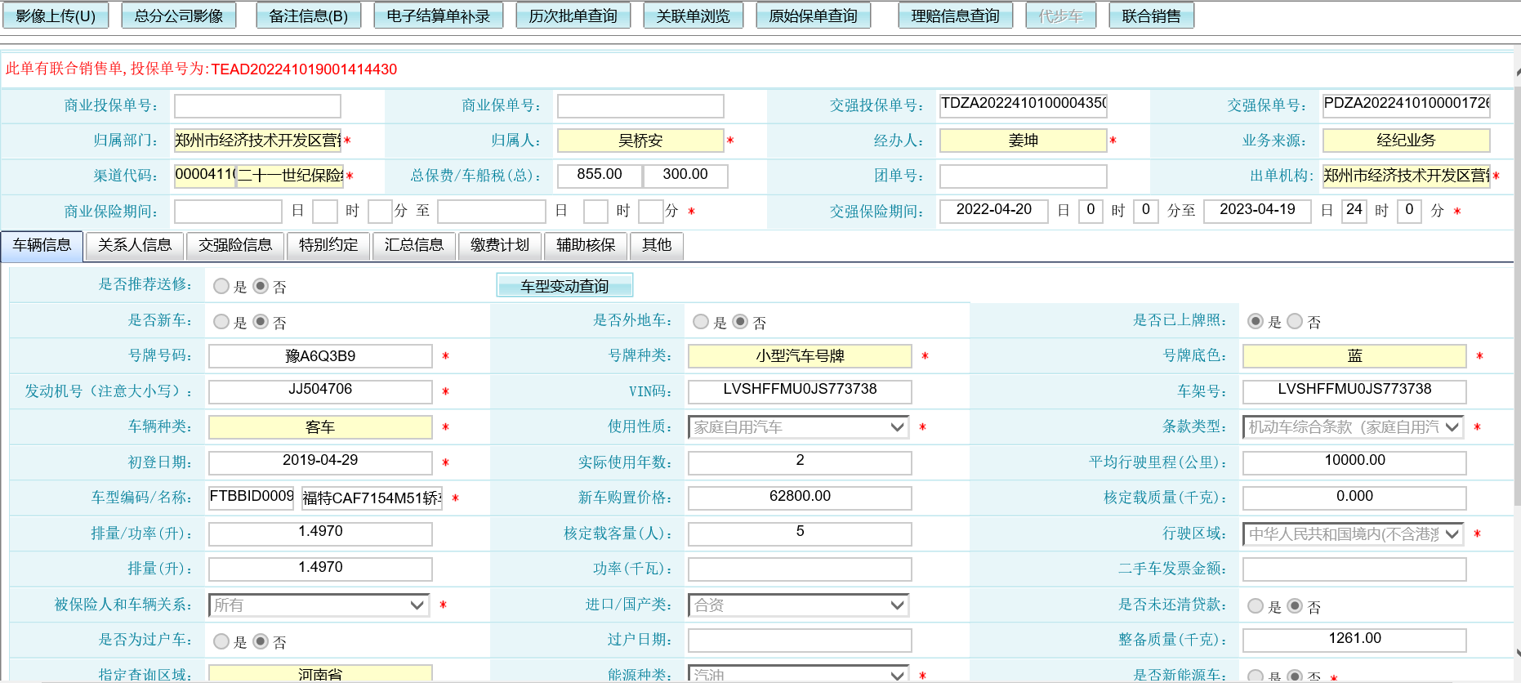Screen dimensions: 1521x683
Task: Select 是 for 是否推荐送修
Action: point(221,286)
